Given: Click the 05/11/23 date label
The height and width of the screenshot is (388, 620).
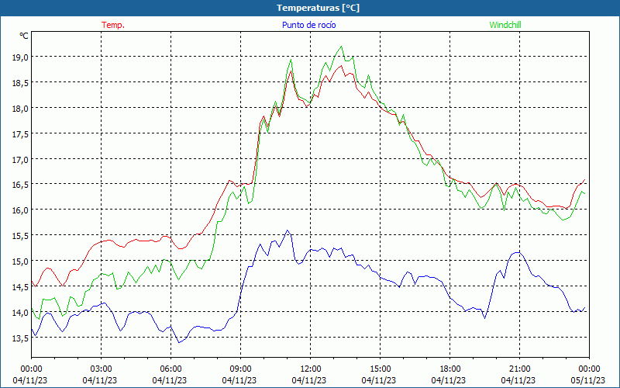Looking at the screenshot, I should coord(588,380).
